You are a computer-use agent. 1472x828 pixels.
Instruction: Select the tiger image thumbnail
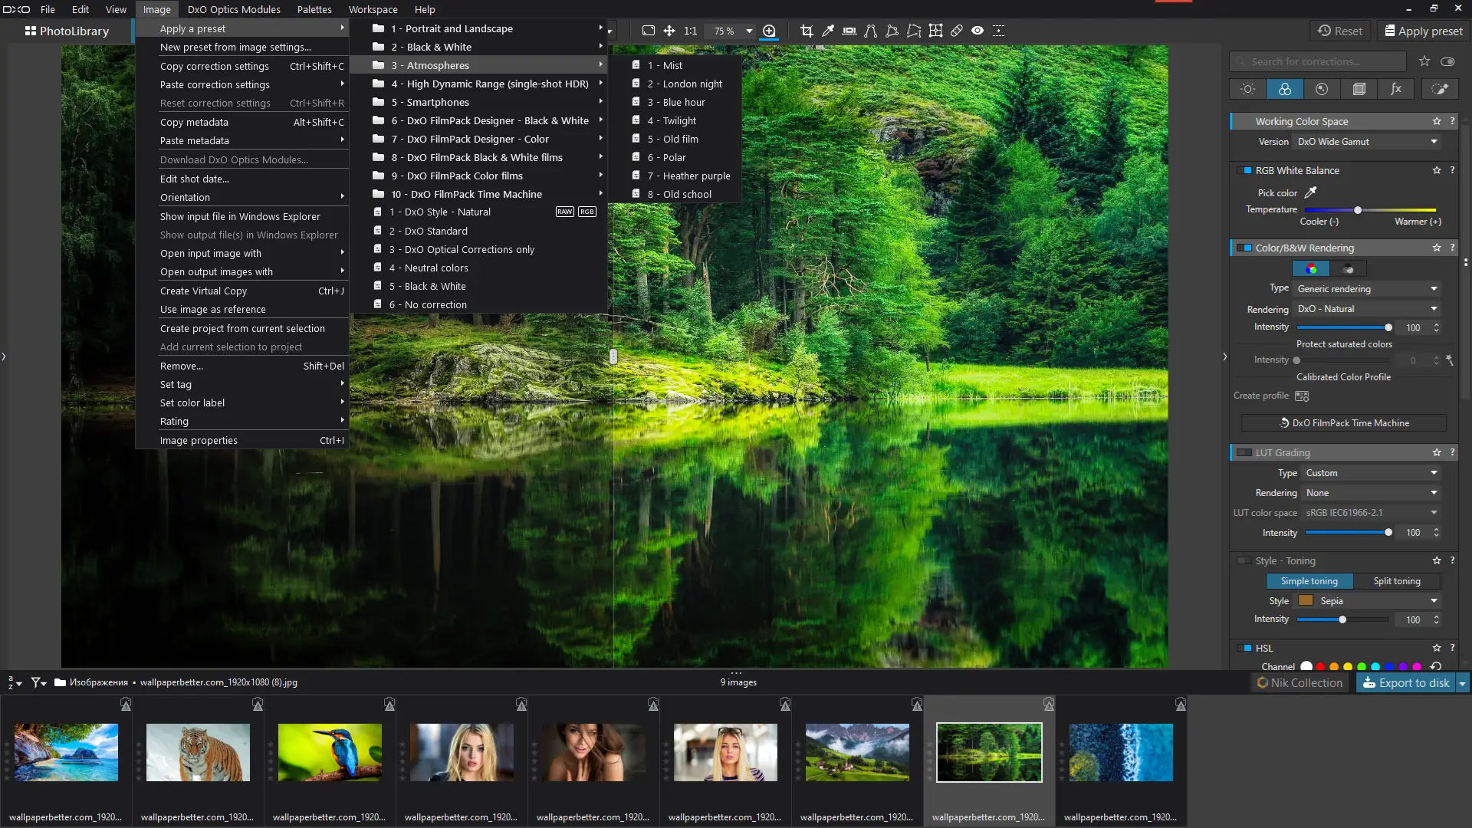tap(198, 752)
